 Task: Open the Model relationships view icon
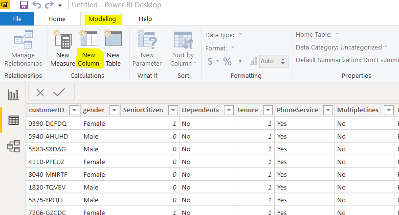(x=13, y=146)
